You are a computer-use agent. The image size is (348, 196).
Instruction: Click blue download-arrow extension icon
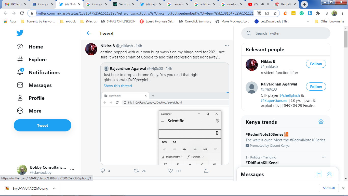(310, 13)
